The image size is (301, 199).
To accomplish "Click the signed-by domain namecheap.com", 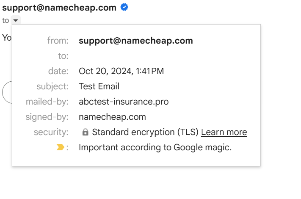I will click(112, 117).
